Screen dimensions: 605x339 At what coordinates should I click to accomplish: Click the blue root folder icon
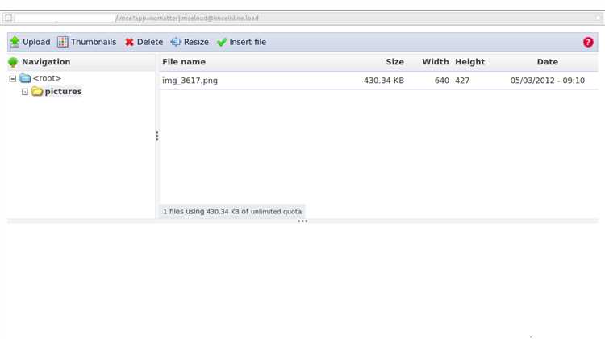(x=26, y=78)
